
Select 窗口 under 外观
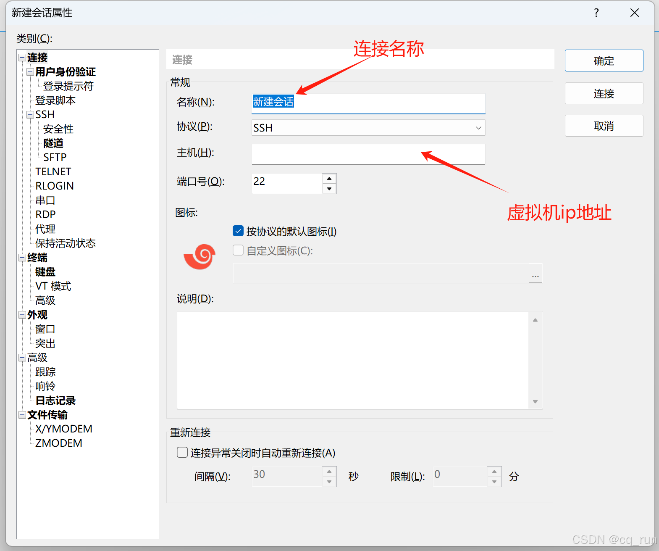[x=45, y=329]
